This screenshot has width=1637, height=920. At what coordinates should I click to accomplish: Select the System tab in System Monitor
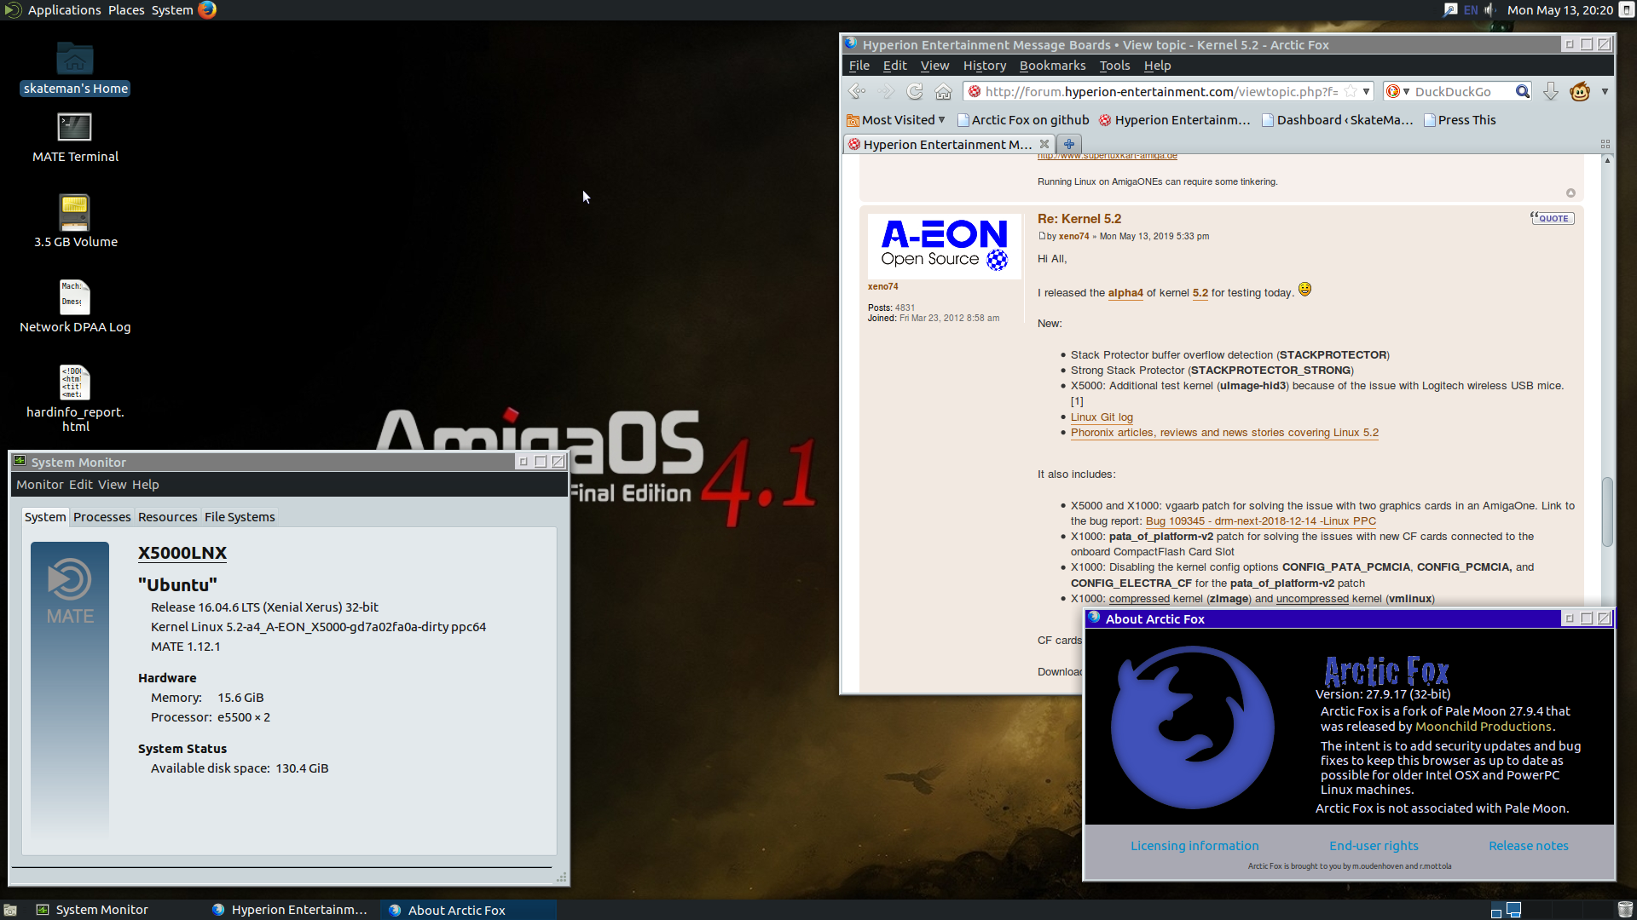[x=45, y=517]
